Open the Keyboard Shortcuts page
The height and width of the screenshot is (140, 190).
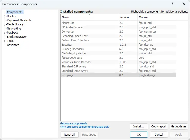coord(19,20)
